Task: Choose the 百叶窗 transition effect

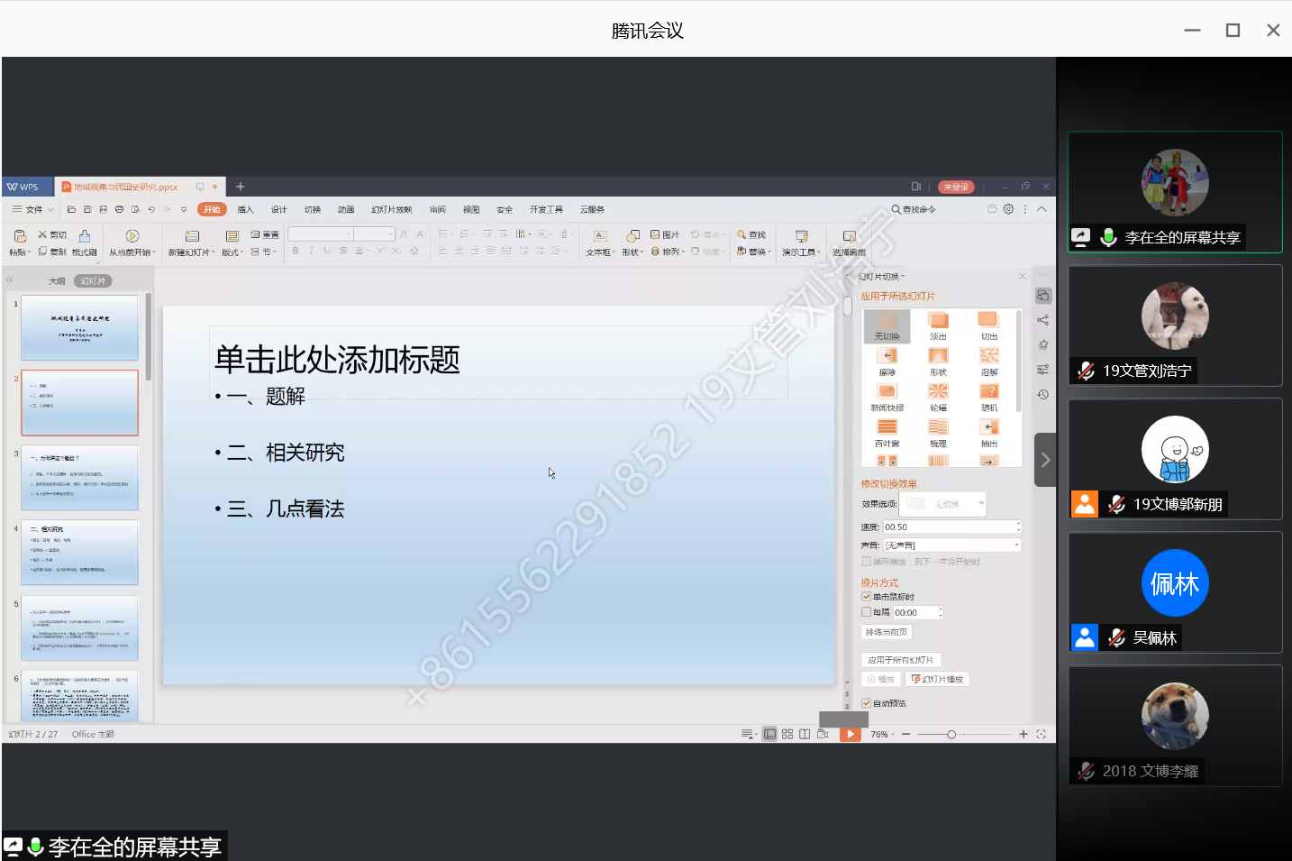Action: [887, 427]
